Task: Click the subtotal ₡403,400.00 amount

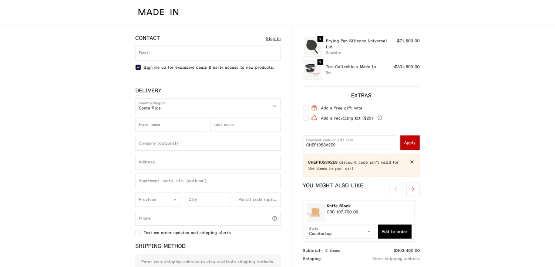Action: point(407,250)
